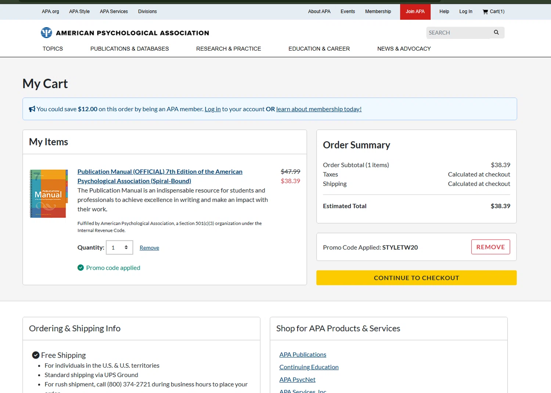Open the cart icon in top bar
The height and width of the screenshot is (393, 551).
pos(485,12)
